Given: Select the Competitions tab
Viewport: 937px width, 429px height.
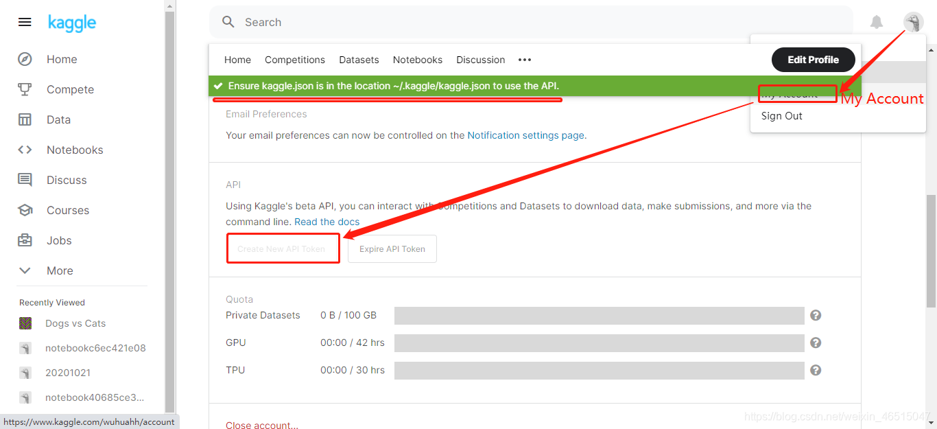Looking at the screenshot, I should pyautogui.click(x=295, y=60).
